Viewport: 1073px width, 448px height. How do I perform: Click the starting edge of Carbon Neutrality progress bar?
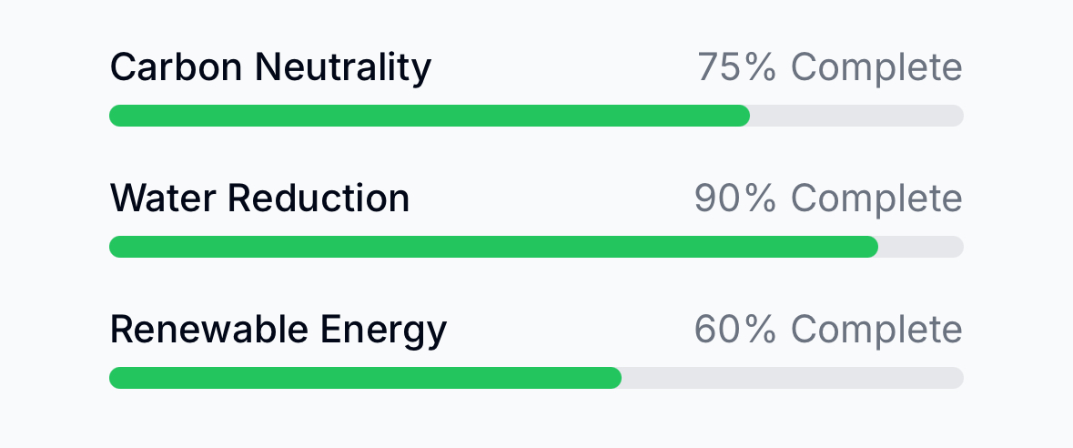coord(116,116)
